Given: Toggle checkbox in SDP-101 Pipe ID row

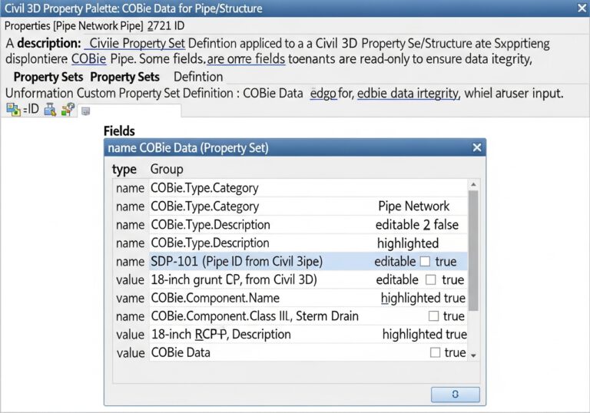Looking at the screenshot, I should (x=425, y=262).
